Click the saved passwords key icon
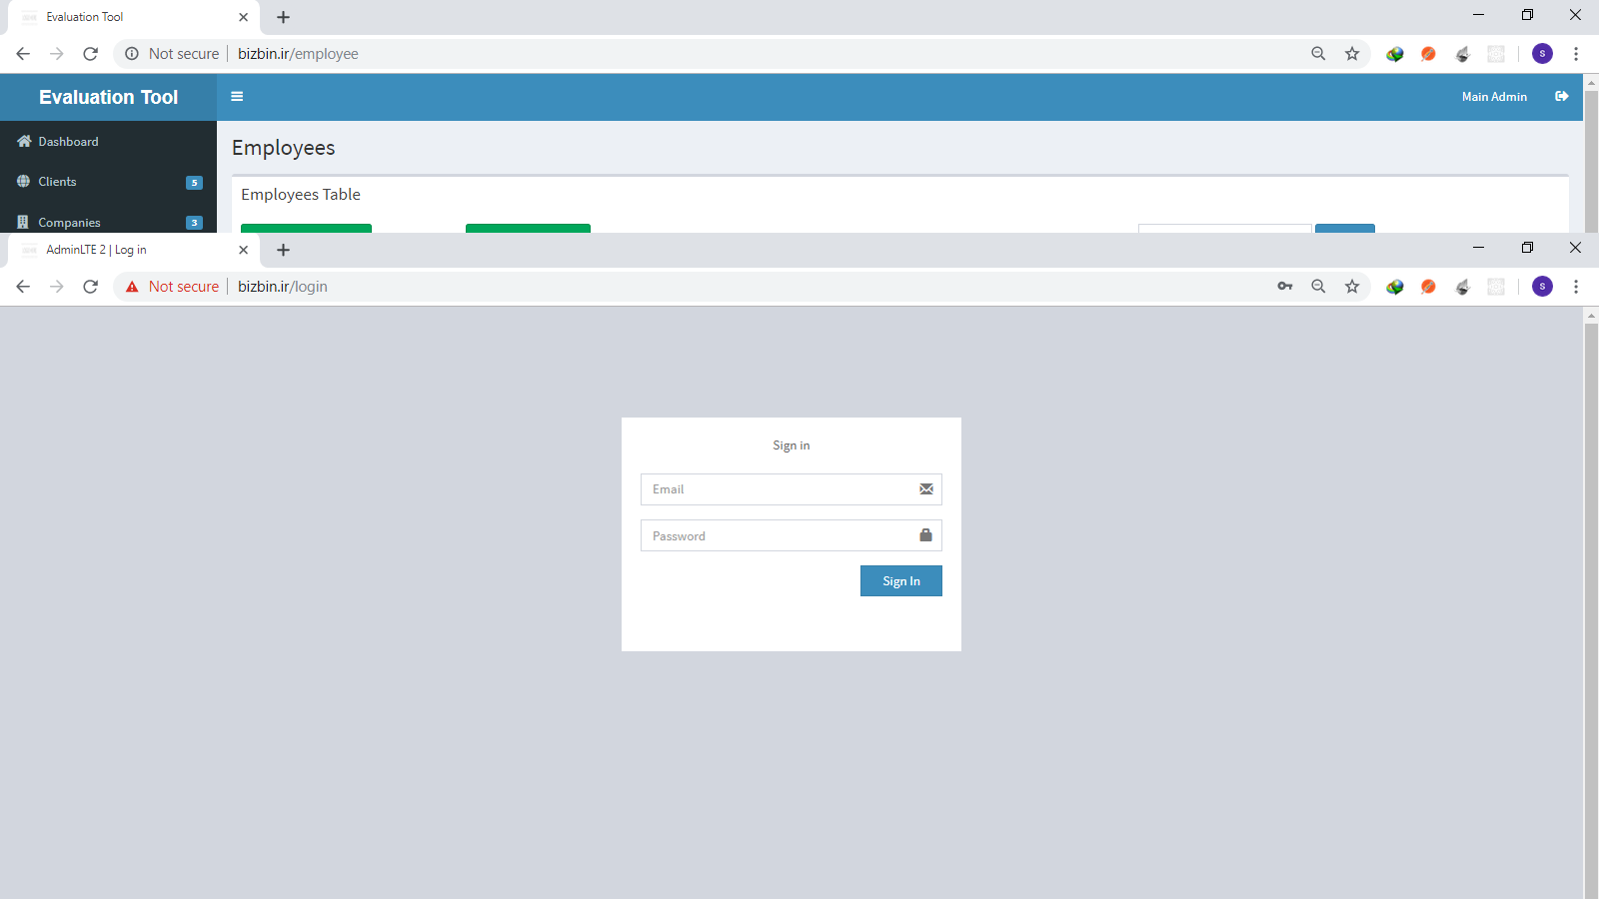The height and width of the screenshot is (899, 1599). pyautogui.click(x=1285, y=287)
